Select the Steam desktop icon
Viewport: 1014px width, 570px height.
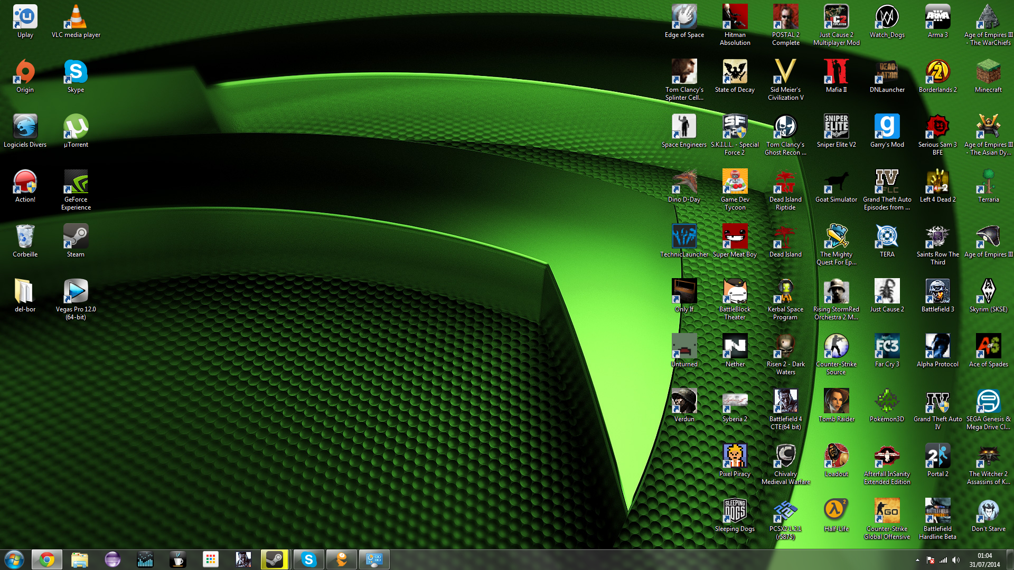coord(76,241)
